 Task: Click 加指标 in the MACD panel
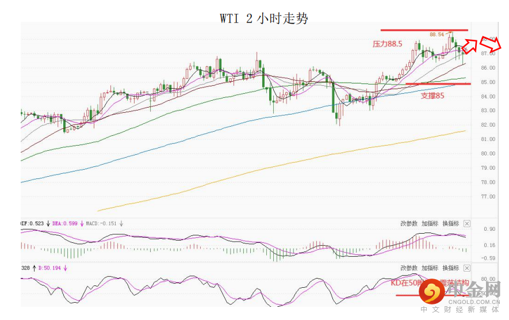(430, 223)
